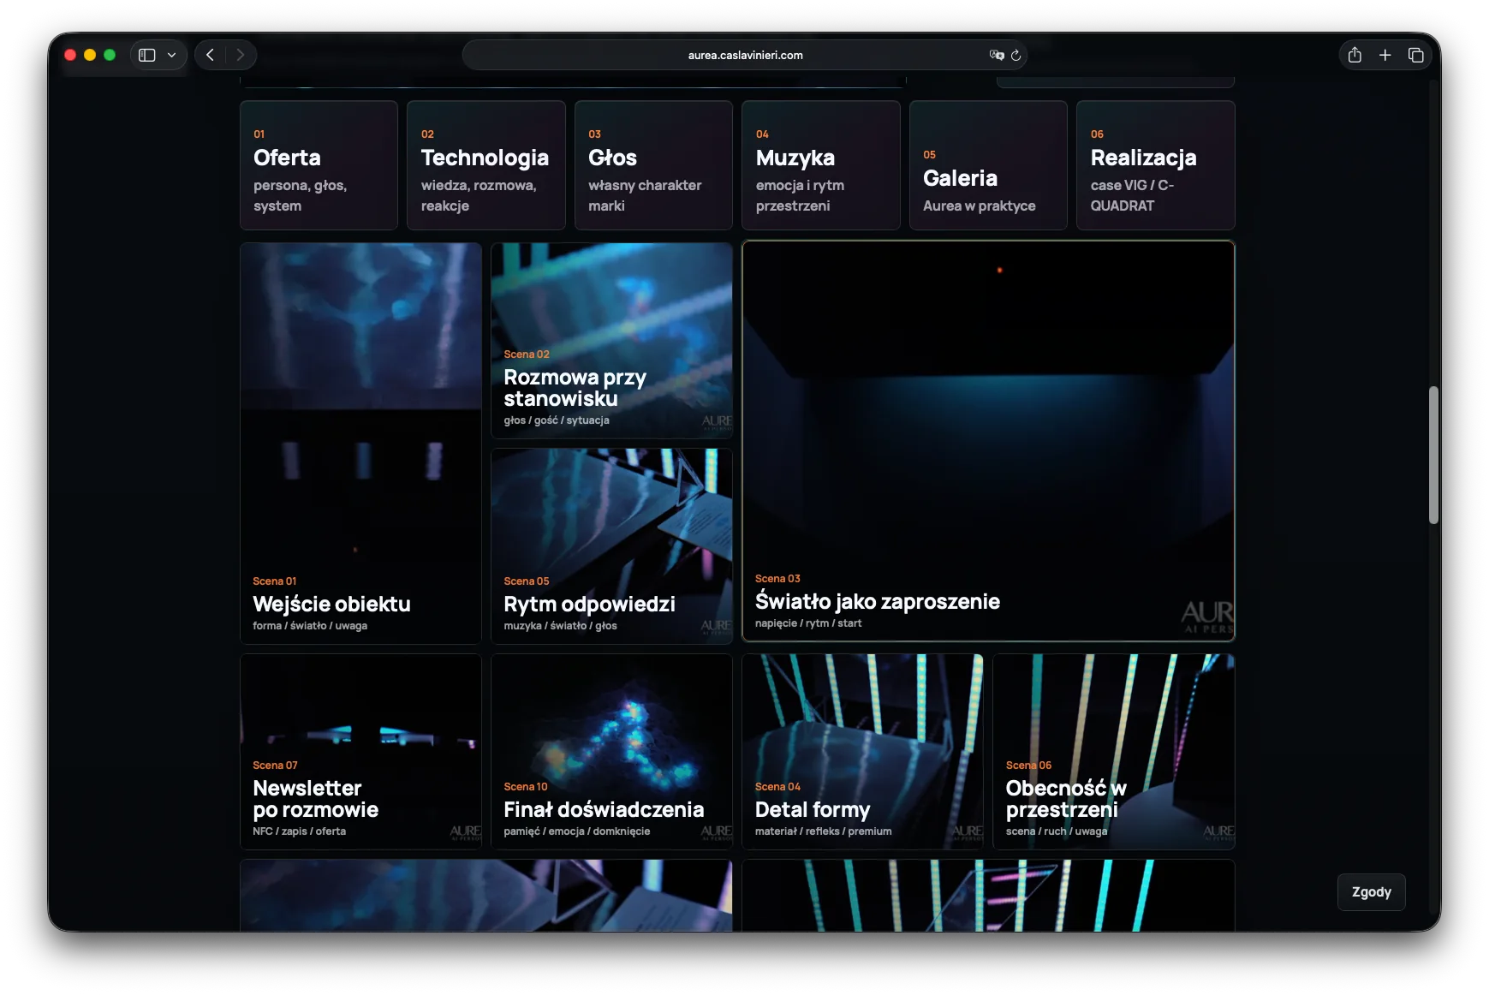Open the 01 Oferta navigation card
This screenshot has height=995, width=1489.
[x=319, y=165]
